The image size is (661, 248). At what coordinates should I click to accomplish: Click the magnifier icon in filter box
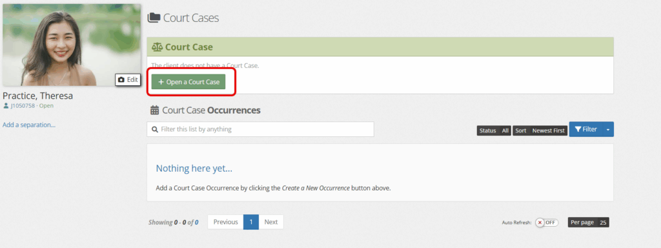tap(155, 129)
